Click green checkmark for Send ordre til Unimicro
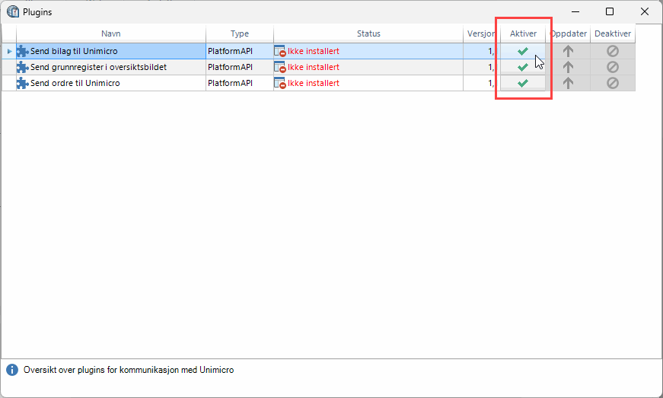Viewport: 663px width, 398px height. (x=522, y=83)
